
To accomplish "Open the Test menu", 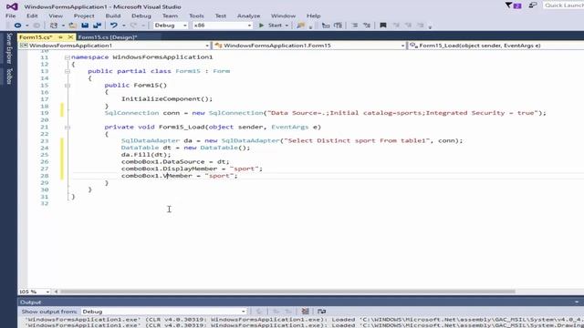I will tap(221, 15).
